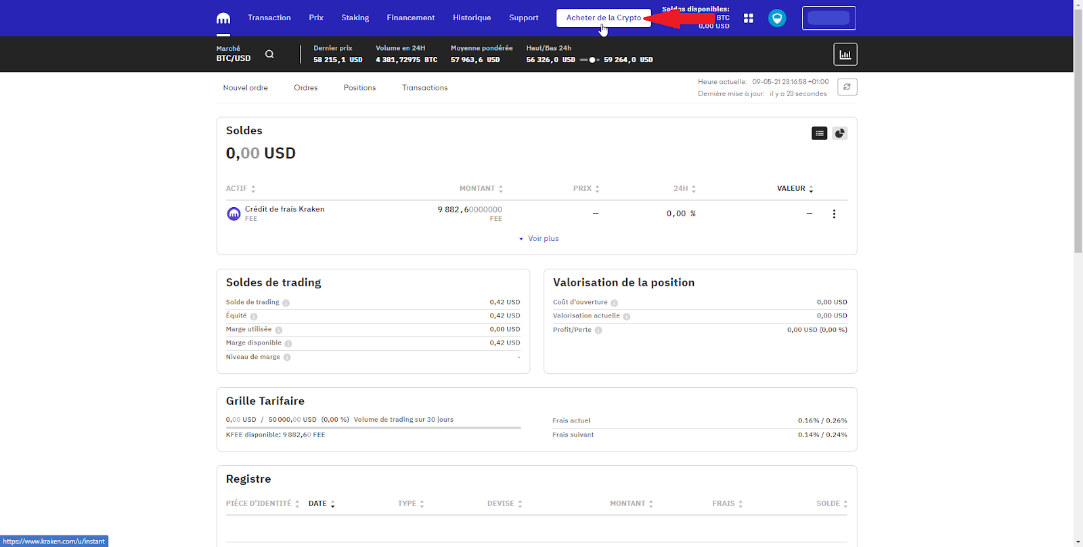Switch balances to pie chart view
The height and width of the screenshot is (547, 1083).
(x=840, y=133)
